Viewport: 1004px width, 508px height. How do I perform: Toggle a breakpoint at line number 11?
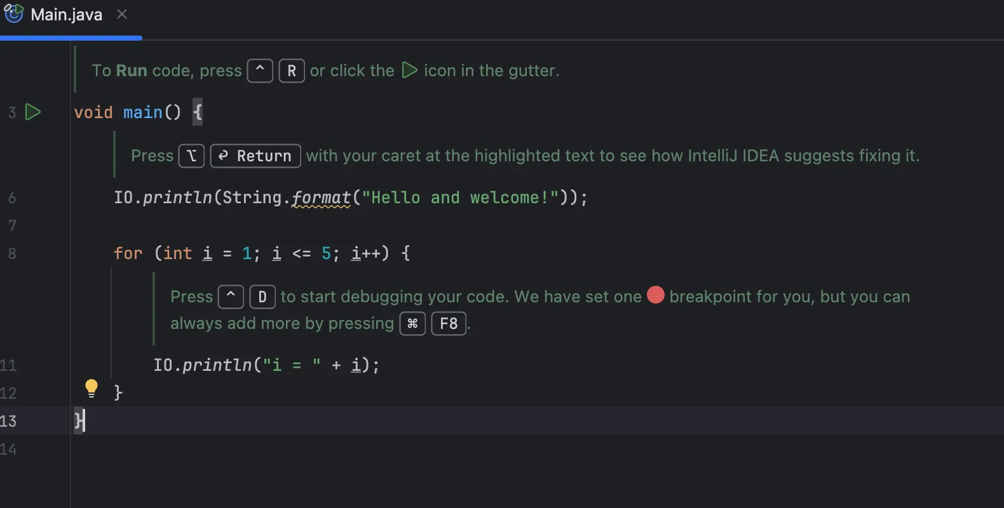(9, 365)
